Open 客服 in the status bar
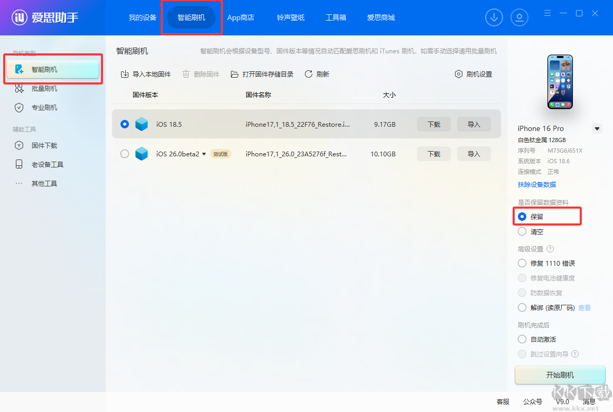Viewport: 613px width, 412px height. pos(503,402)
